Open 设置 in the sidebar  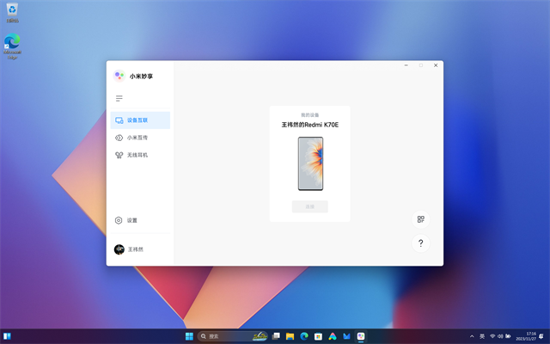coord(140,220)
